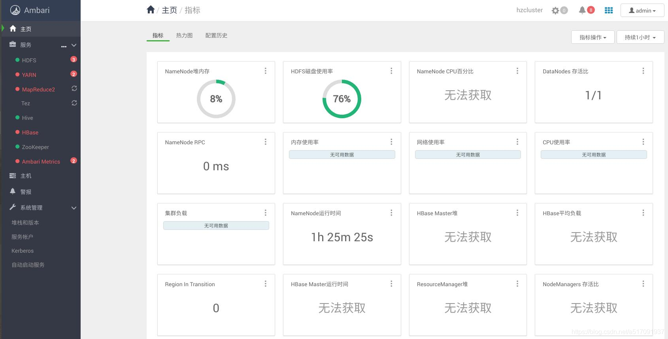Screen dimensions: 668x339
Task: Click MapReduce2 refresh icon
Action: pos(74,89)
